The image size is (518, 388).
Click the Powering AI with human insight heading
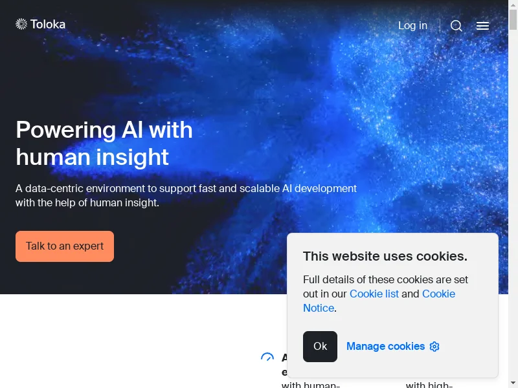104,143
